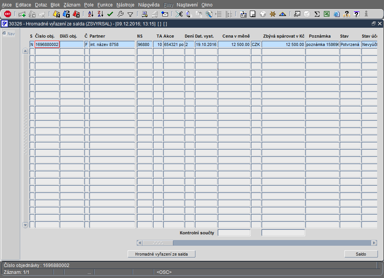Click the currency cell CZK

[x=256, y=44]
